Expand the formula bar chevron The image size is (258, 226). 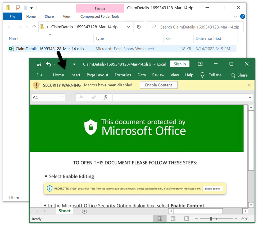250,97
